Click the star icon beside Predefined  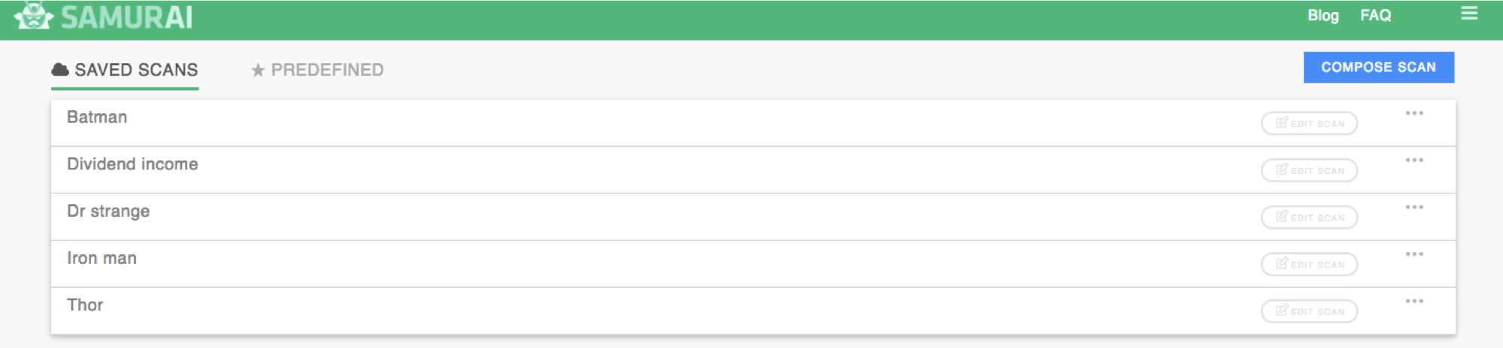click(x=258, y=70)
